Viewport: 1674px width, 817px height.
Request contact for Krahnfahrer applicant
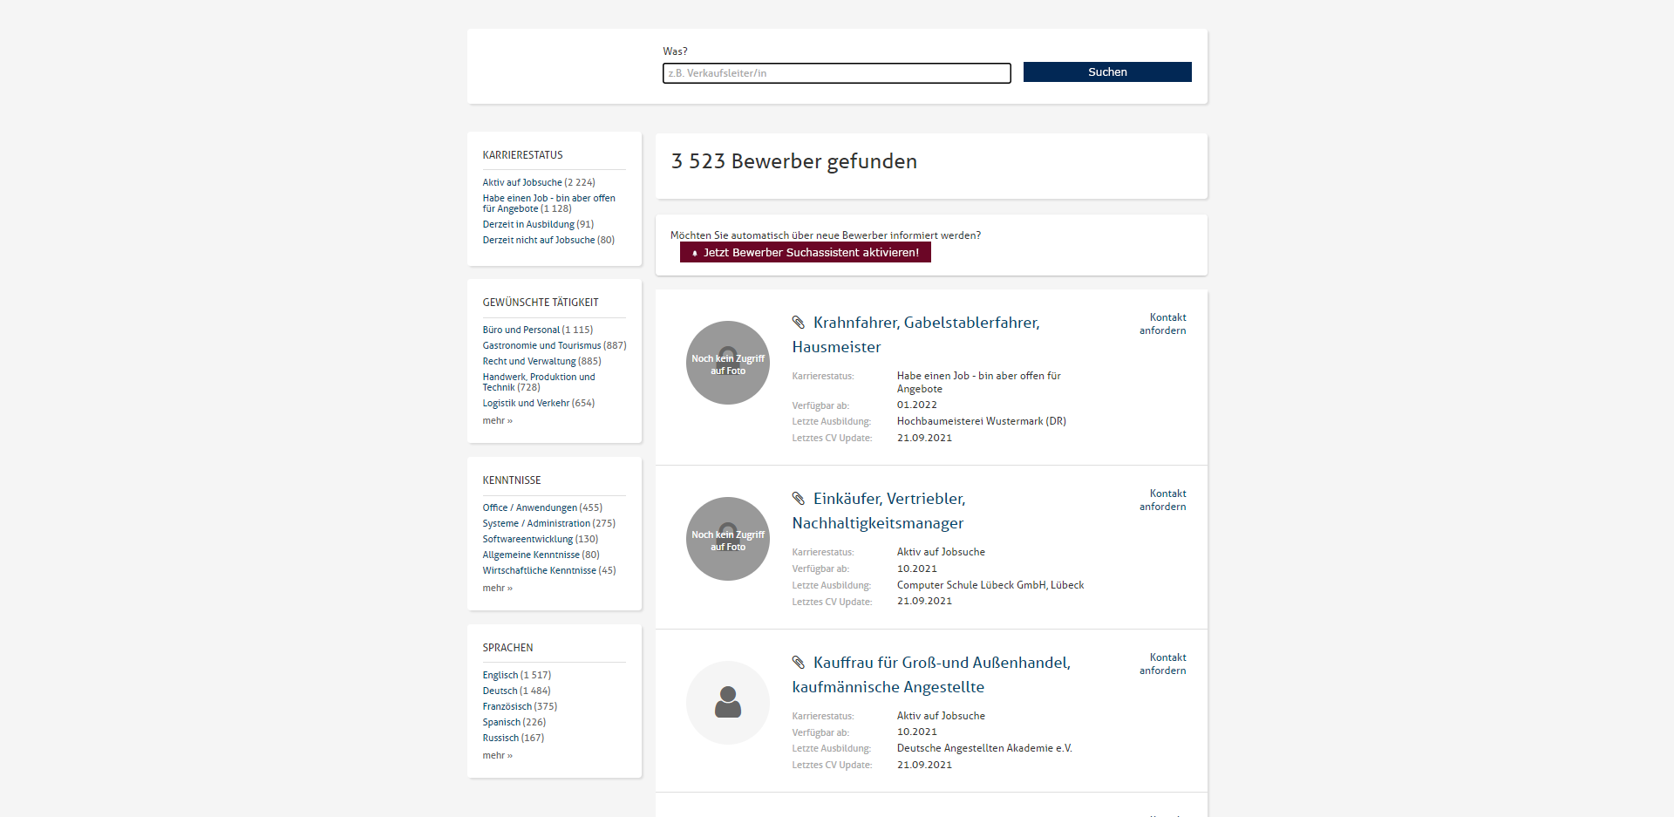(1162, 324)
